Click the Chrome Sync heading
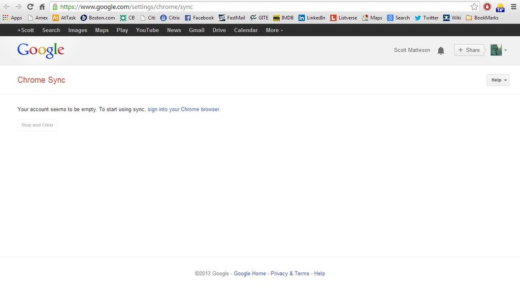The width and height of the screenshot is (520, 296). 41,80
